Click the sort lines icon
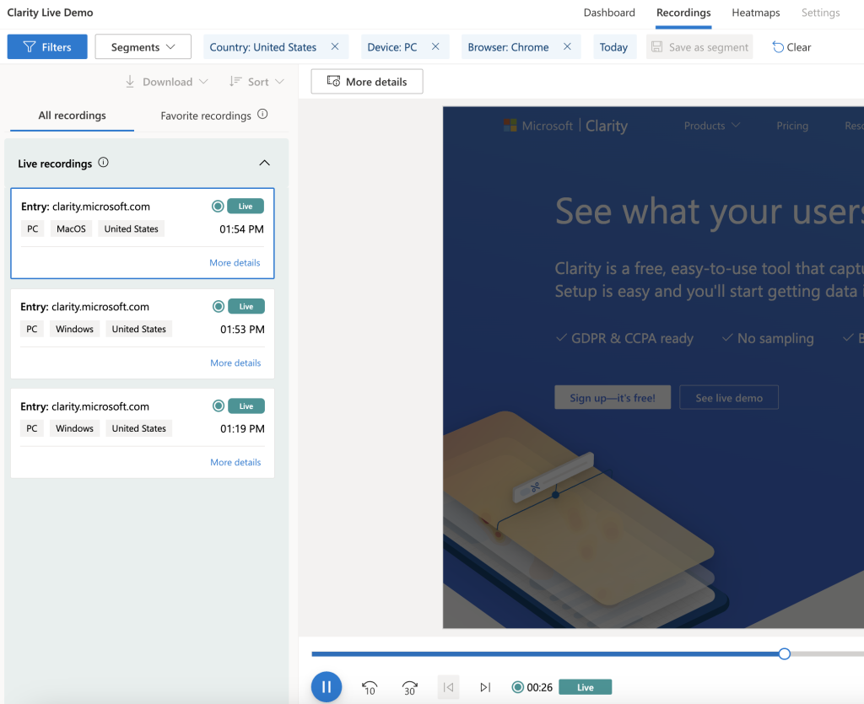The width and height of the screenshot is (864, 704). [x=235, y=82]
